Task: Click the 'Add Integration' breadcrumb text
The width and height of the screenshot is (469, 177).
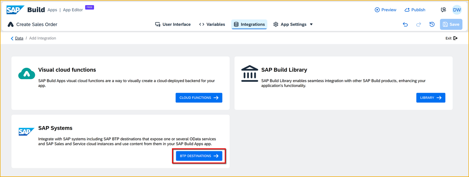Action: (x=43, y=38)
